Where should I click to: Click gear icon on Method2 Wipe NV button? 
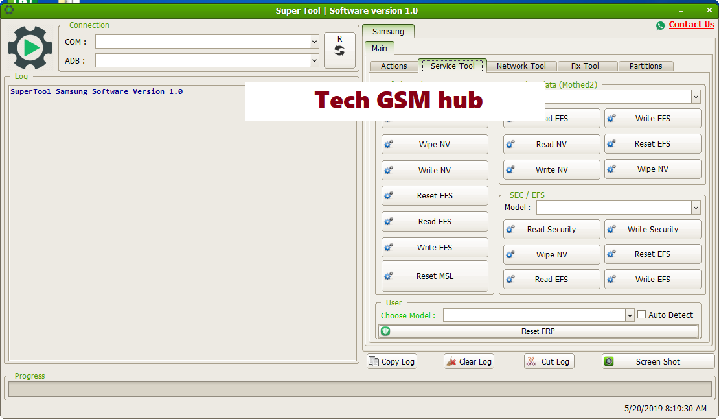[x=611, y=169]
